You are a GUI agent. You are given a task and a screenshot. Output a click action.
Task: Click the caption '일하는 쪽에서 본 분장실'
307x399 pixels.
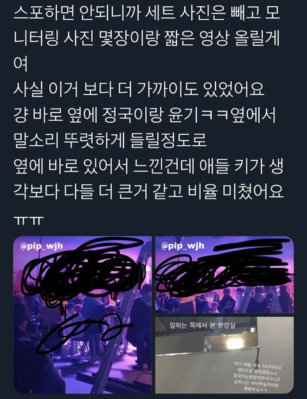202,325
